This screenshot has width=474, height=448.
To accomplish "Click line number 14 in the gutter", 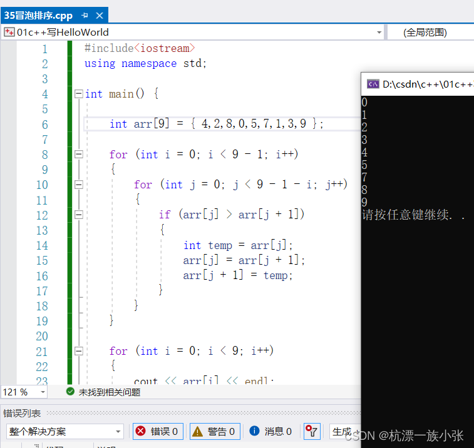I will pyautogui.click(x=42, y=246).
